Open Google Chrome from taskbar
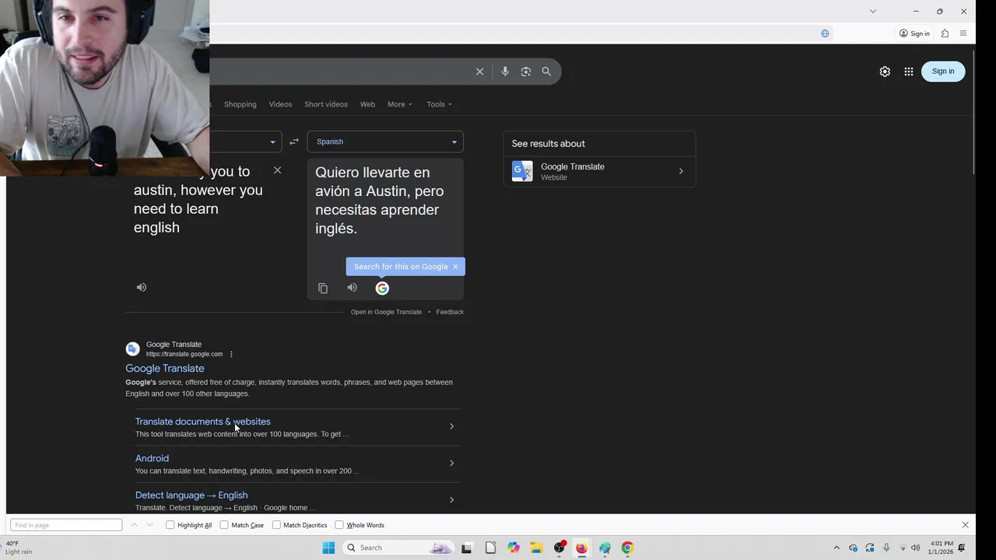The width and height of the screenshot is (996, 560). click(627, 548)
